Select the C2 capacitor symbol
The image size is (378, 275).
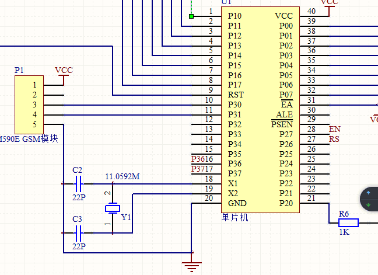coord(78,184)
